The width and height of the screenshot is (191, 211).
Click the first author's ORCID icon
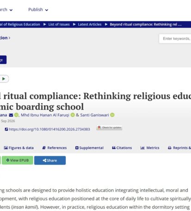pyautogui.click(x=16, y=115)
